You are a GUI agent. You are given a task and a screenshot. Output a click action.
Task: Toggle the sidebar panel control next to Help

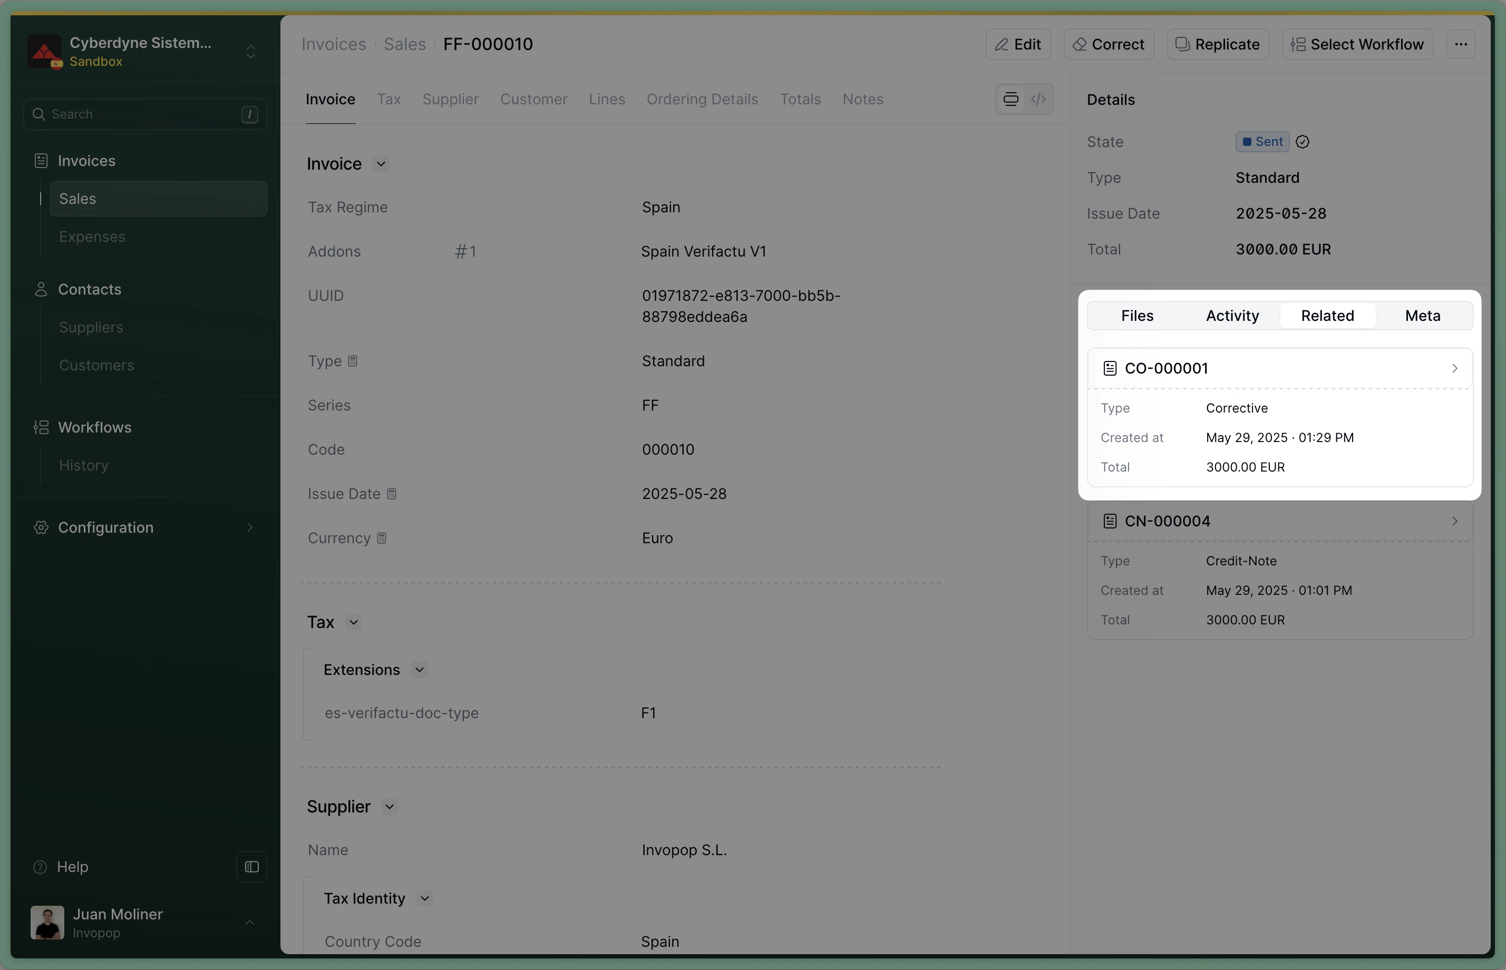(251, 866)
